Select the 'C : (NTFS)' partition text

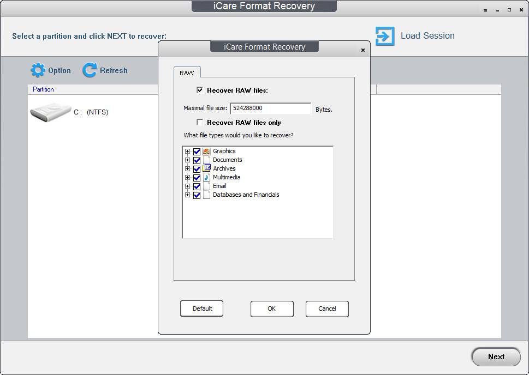(91, 112)
